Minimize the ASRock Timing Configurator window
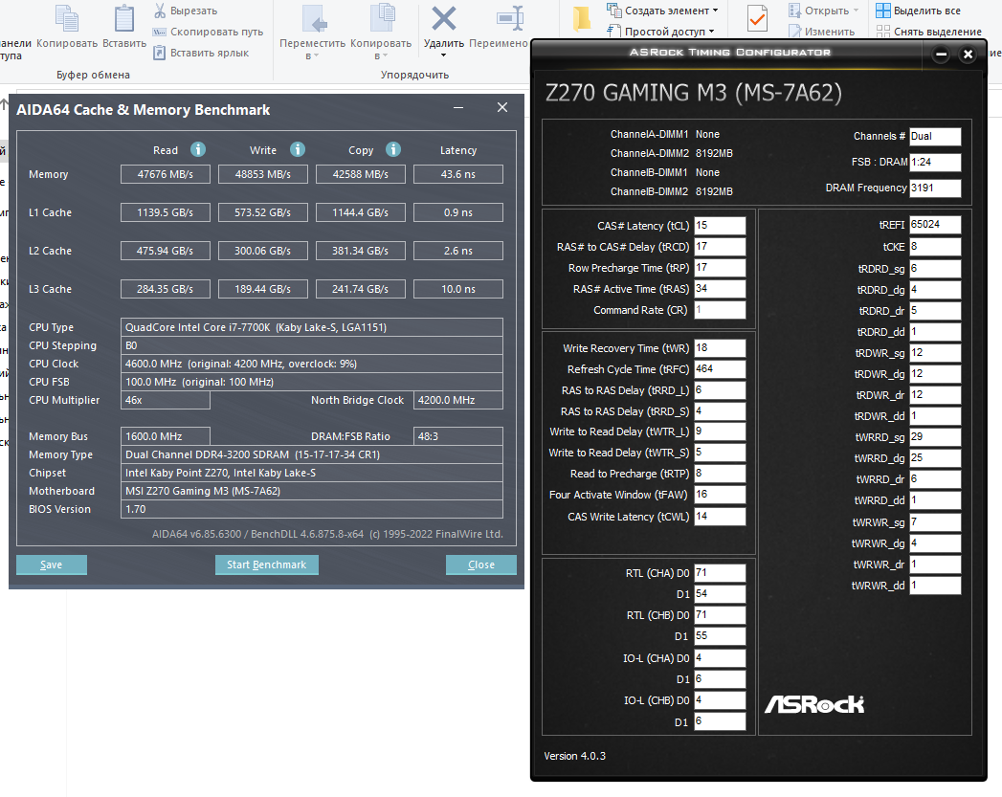Image resolution: width=1002 pixels, height=797 pixels. [x=941, y=55]
